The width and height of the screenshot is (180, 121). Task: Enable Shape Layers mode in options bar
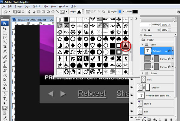(15, 12)
